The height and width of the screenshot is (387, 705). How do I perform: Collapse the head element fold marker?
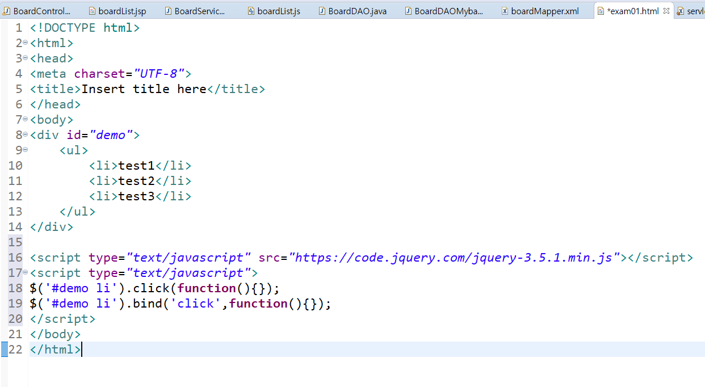26,58
